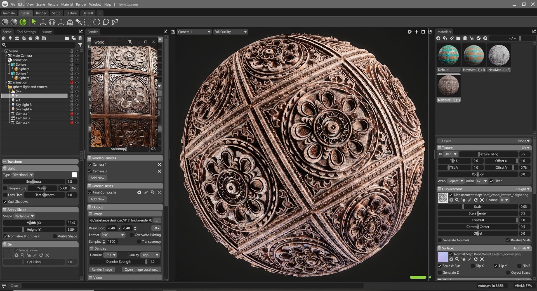Open the image Format PNG dropdown
Image resolution: width=537 pixels, height=291 pixels.
tap(113, 235)
